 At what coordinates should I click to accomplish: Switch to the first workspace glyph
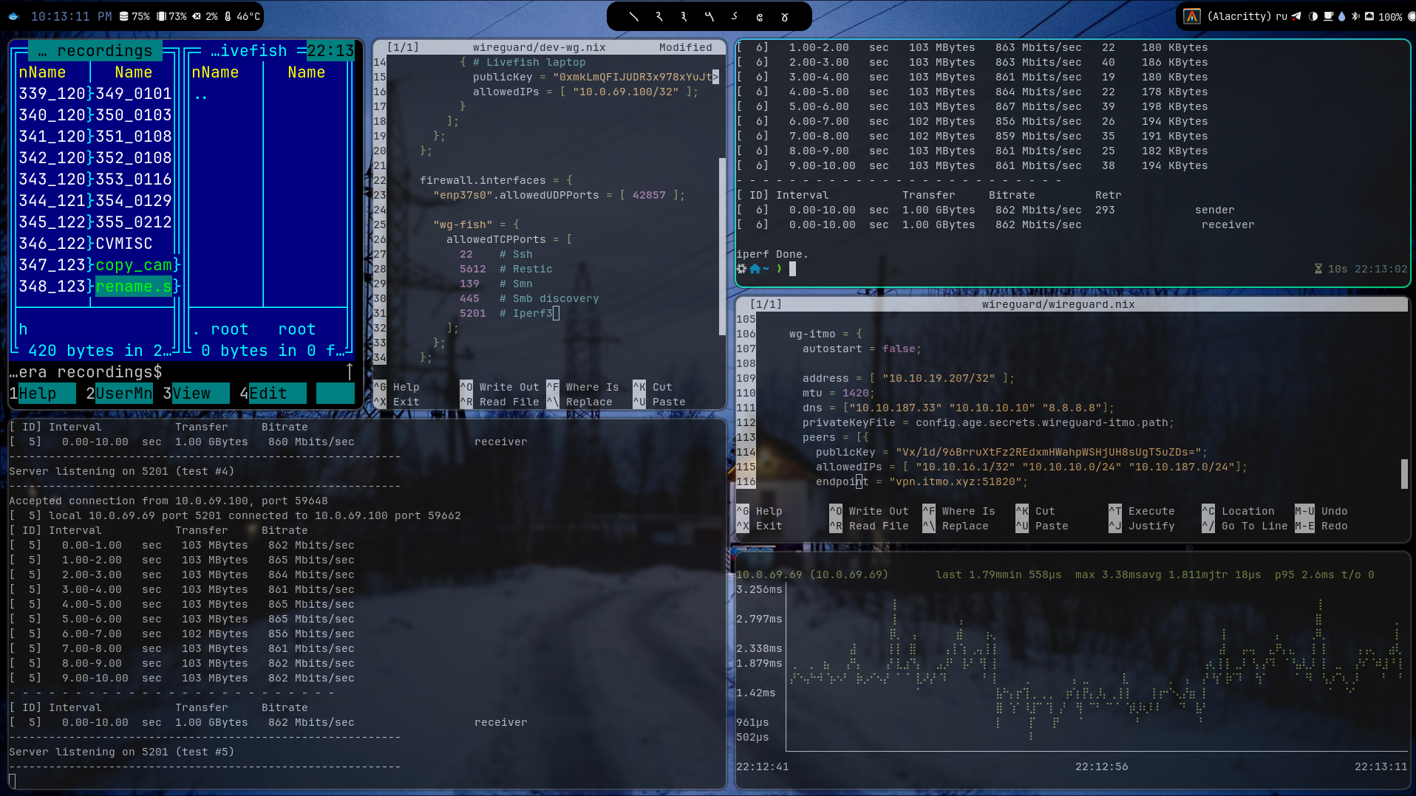point(633,16)
